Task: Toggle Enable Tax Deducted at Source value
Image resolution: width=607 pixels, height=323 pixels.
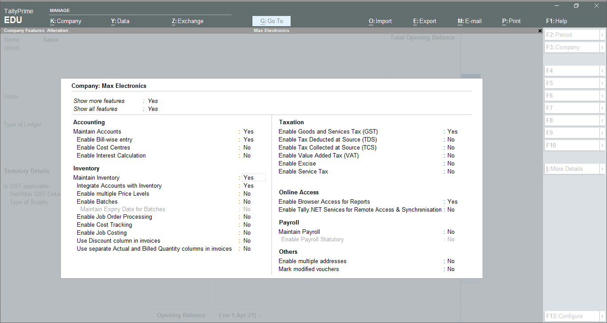Action: point(451,140)
